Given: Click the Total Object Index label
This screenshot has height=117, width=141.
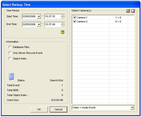Looking at the screenshot, I should tap(18, 95).
